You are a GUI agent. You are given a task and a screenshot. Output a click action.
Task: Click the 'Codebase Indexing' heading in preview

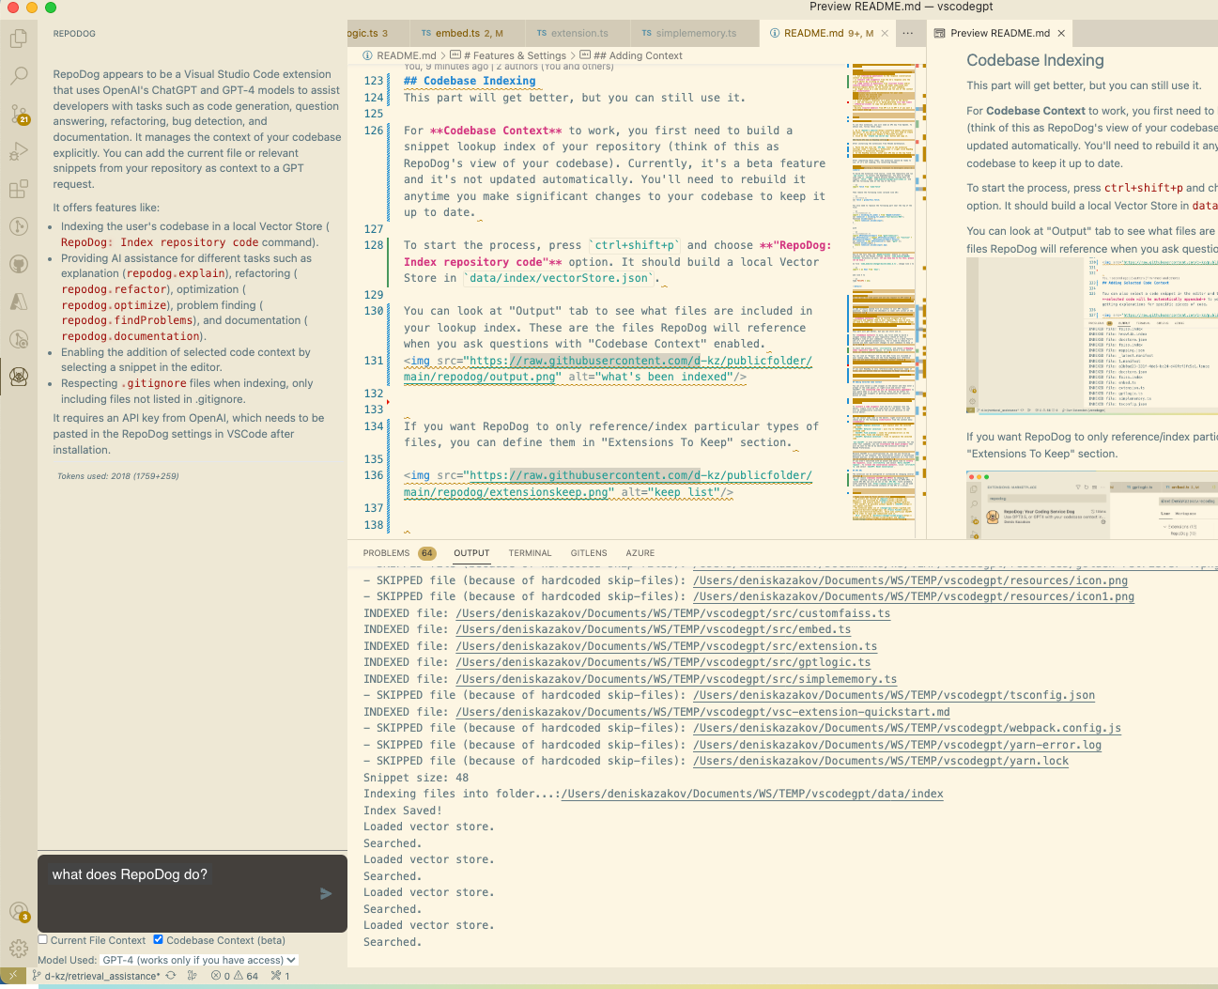click(1035, 60)
